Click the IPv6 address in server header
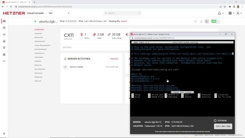The height and width of the screenshot is (138, 245). [x=95, y=21]
